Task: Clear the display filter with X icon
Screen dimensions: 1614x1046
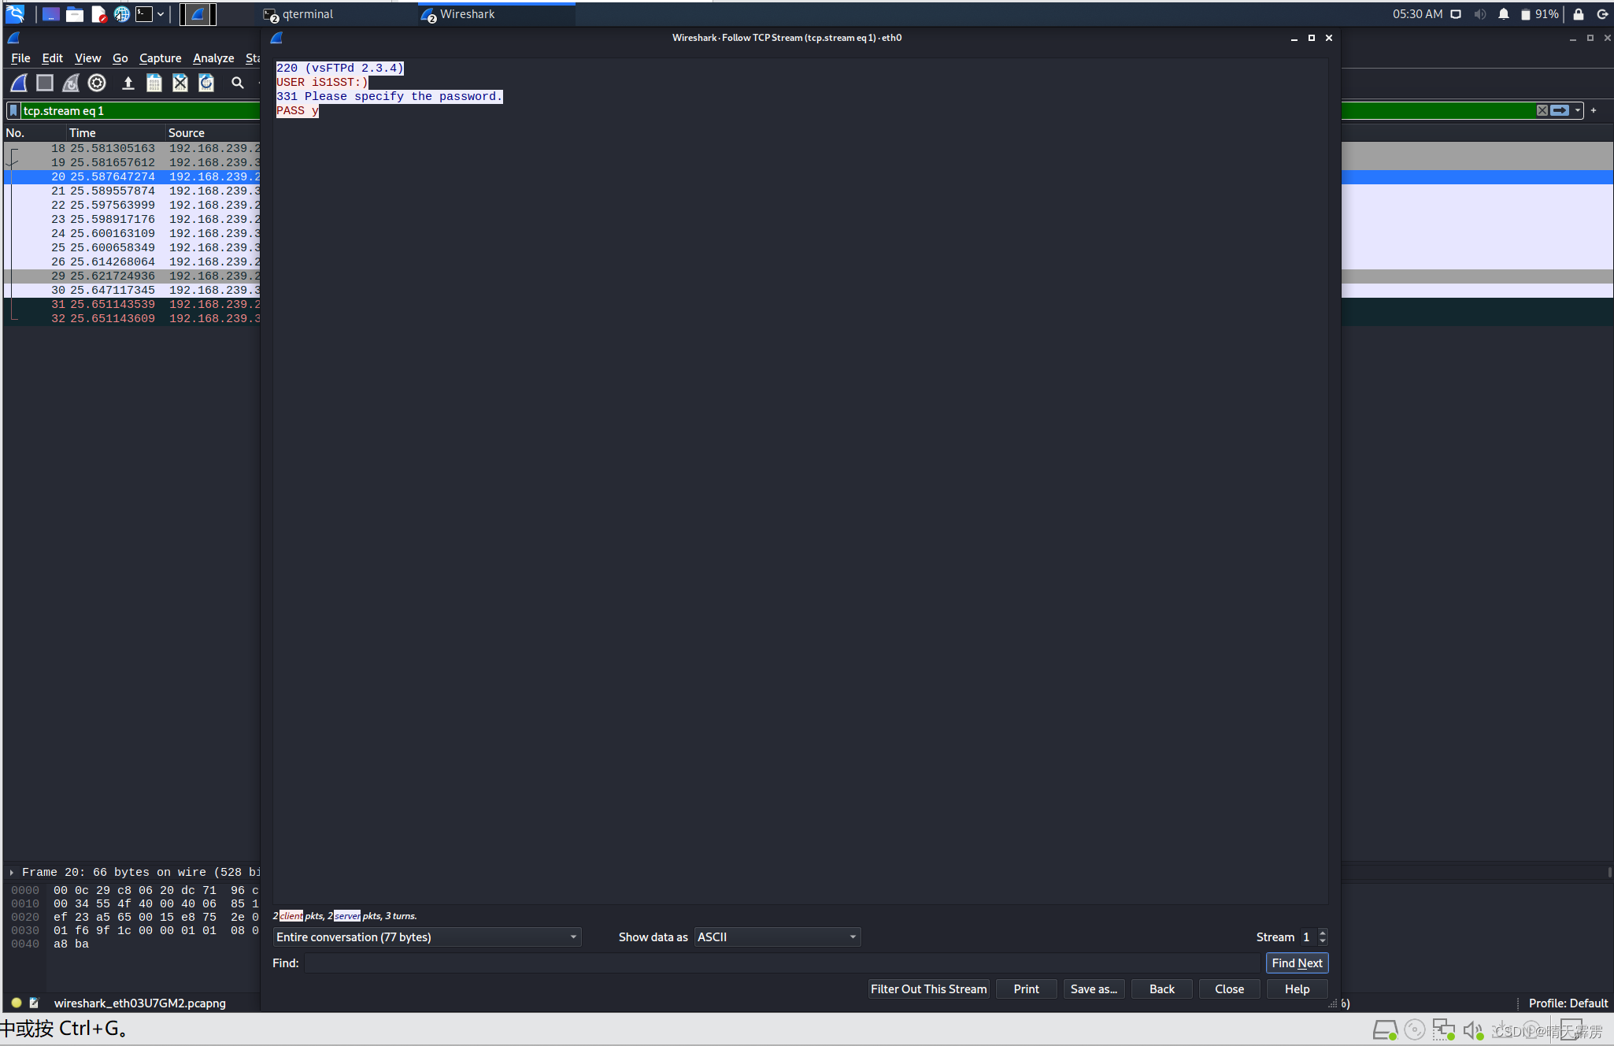Action: (1542, 110)
